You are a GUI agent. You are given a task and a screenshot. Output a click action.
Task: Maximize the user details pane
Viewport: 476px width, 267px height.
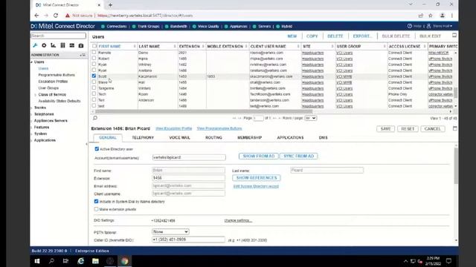pos(454,128)
